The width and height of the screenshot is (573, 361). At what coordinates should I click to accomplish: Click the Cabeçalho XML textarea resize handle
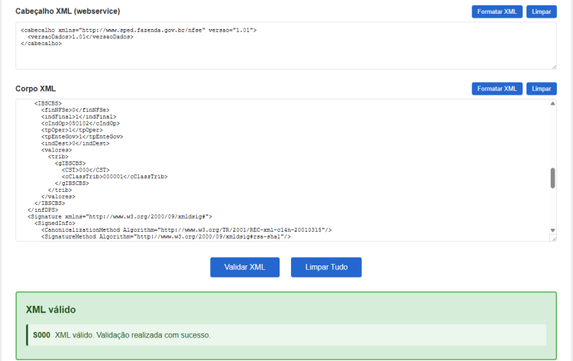(554, 67)
